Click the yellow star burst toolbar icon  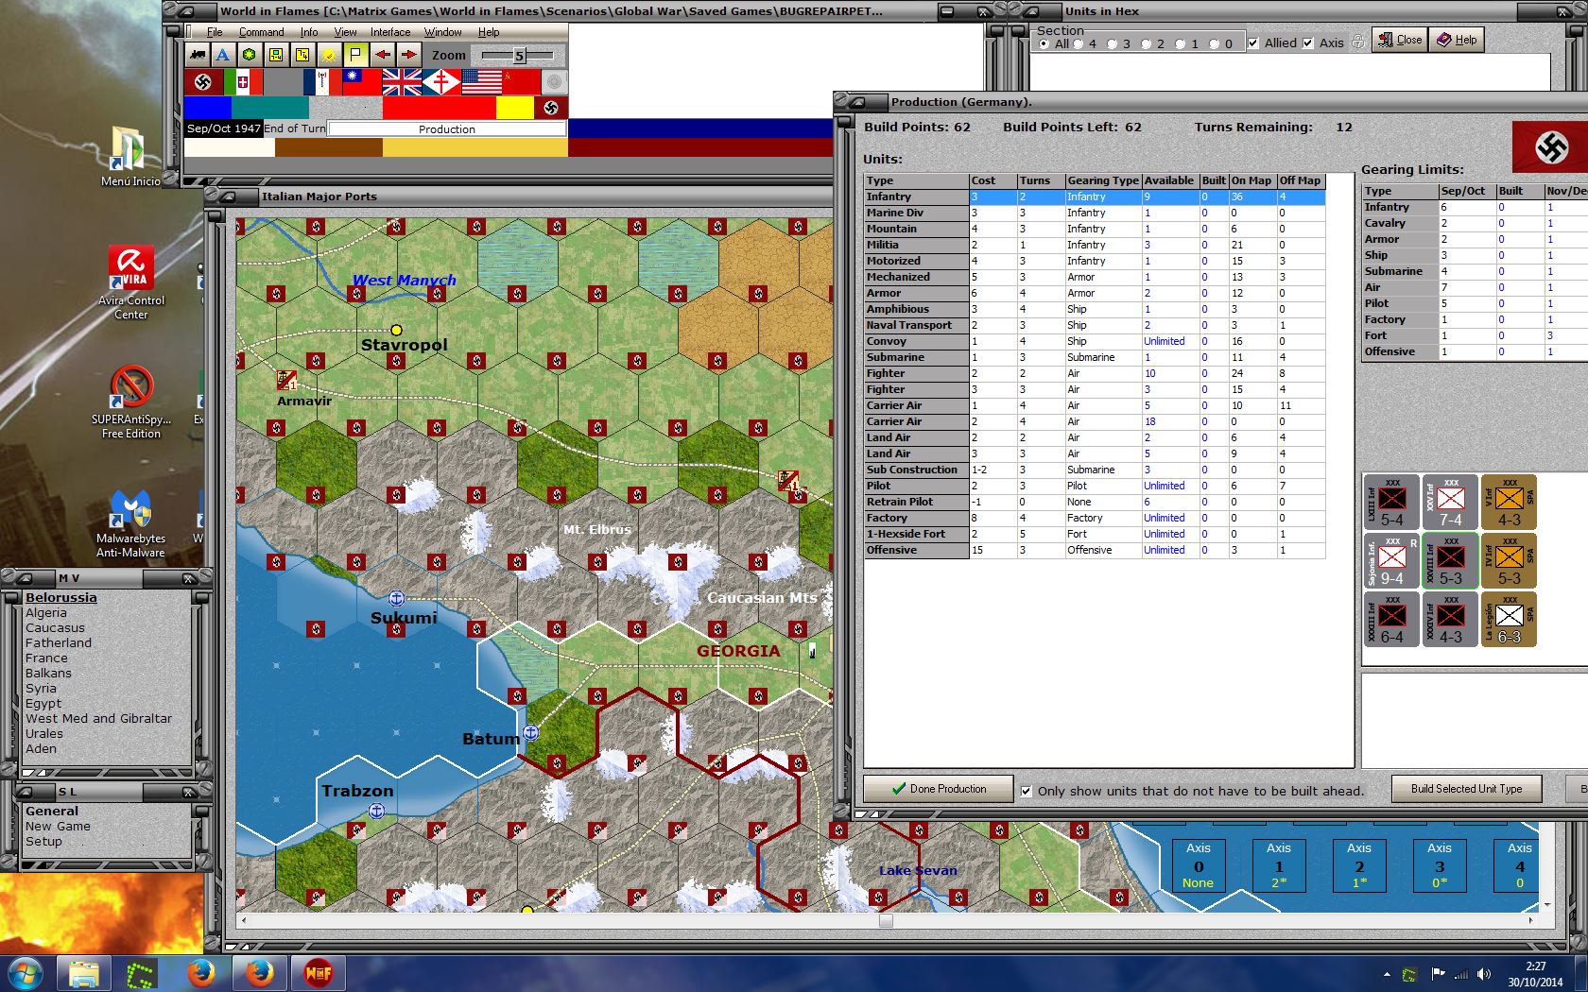[329, 55]
